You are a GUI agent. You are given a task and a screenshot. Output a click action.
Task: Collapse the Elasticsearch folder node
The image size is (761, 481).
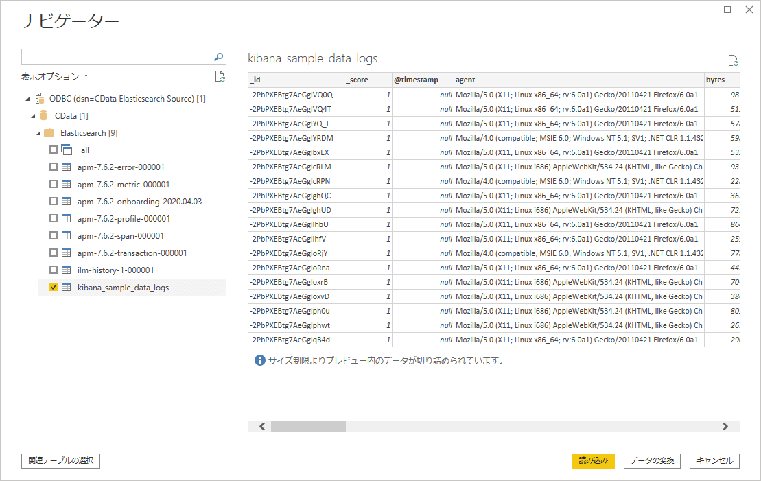pyautogui.click(x=38, y=133)
